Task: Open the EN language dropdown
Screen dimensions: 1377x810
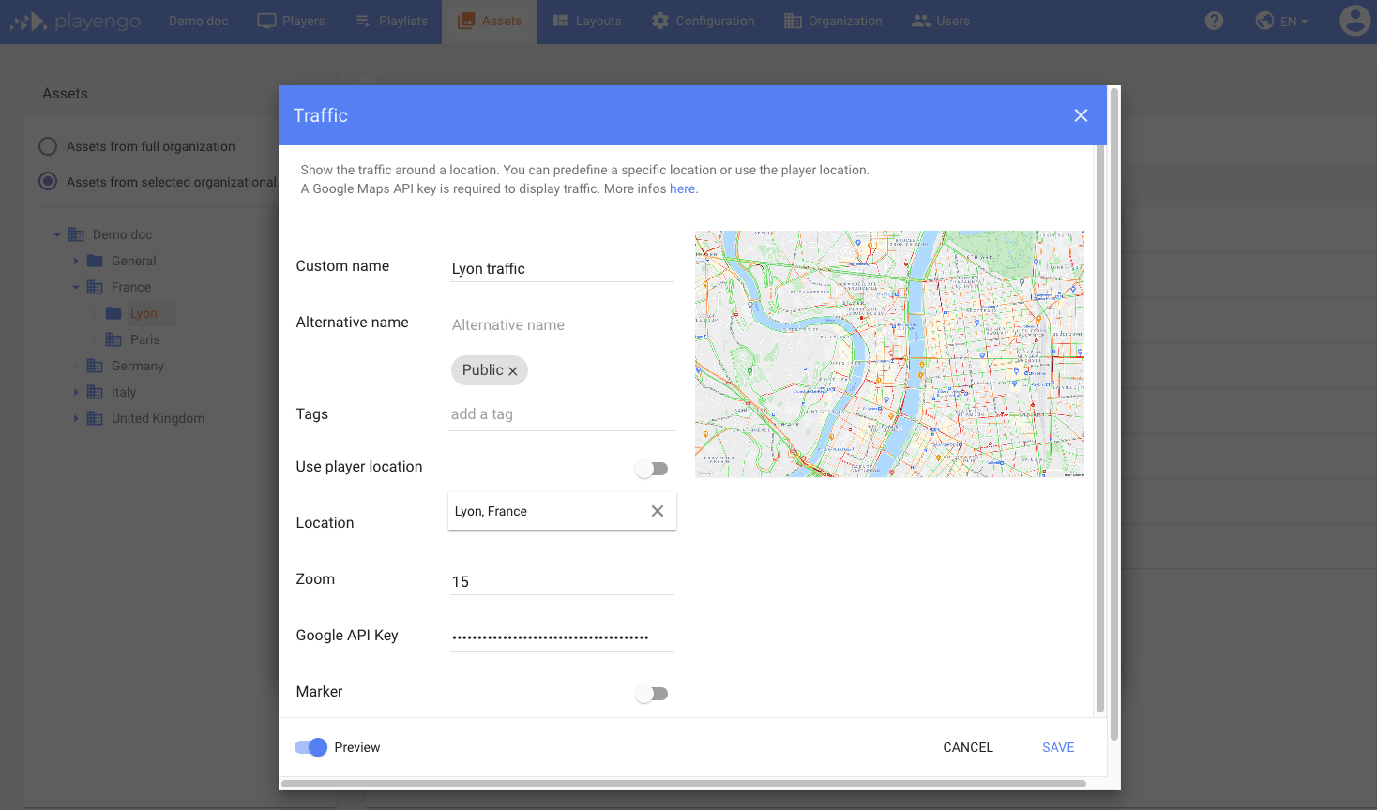Action: pos(1281,20)
